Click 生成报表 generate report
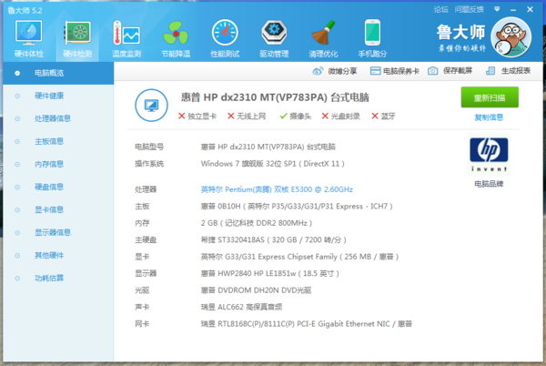The height and width of the screenshot is (366, 546). (510, 71)
